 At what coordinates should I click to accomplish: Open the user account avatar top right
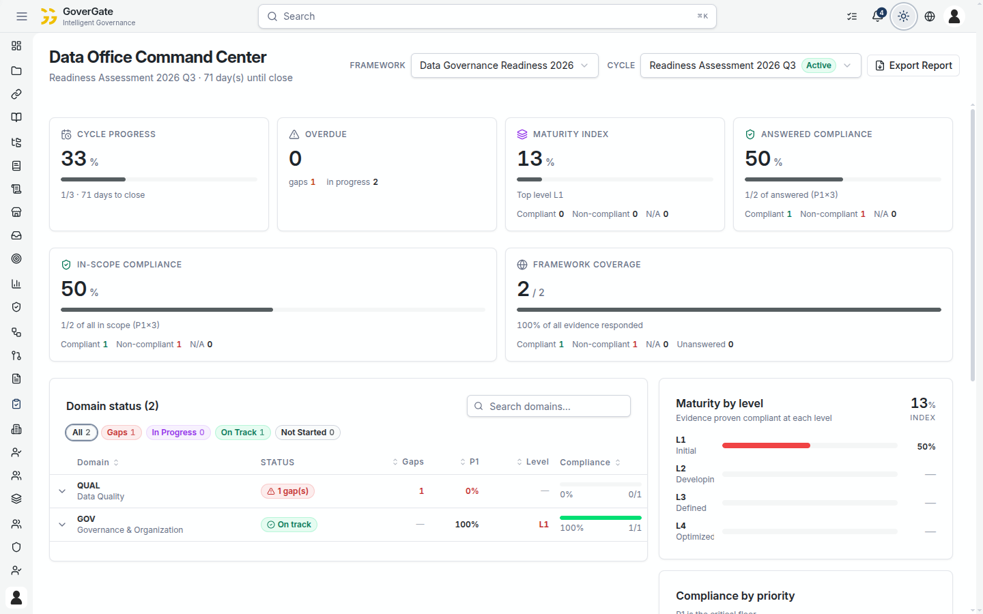954,16
